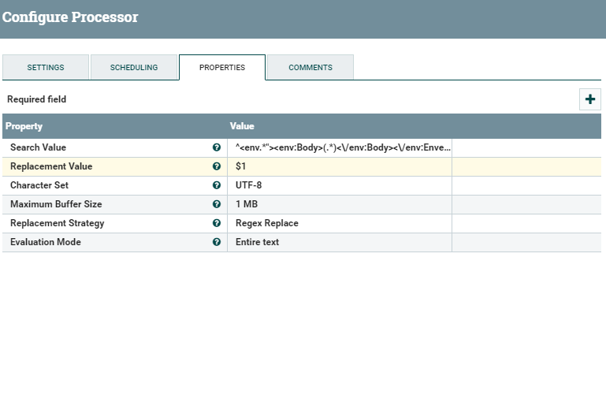Click the help icon next to Evaluation Mode
This screenshot has width=606, height=395.
click(217, 242)
